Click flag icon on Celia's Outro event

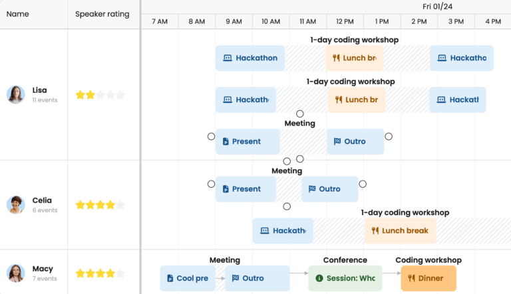pos(311,189)
